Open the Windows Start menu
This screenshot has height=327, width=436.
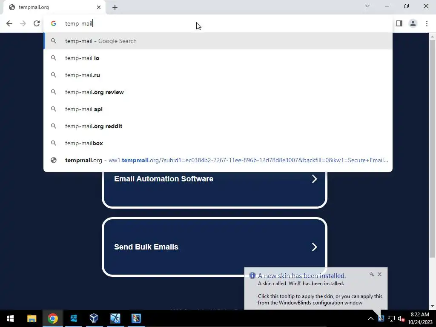[x=10, y=318]
